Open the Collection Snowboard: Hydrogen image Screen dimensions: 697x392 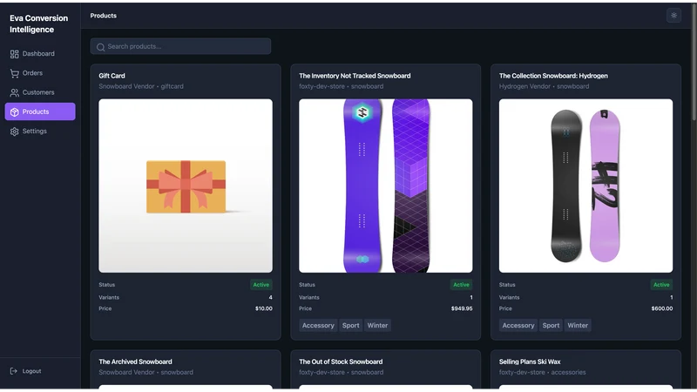[x=585, y=186]
